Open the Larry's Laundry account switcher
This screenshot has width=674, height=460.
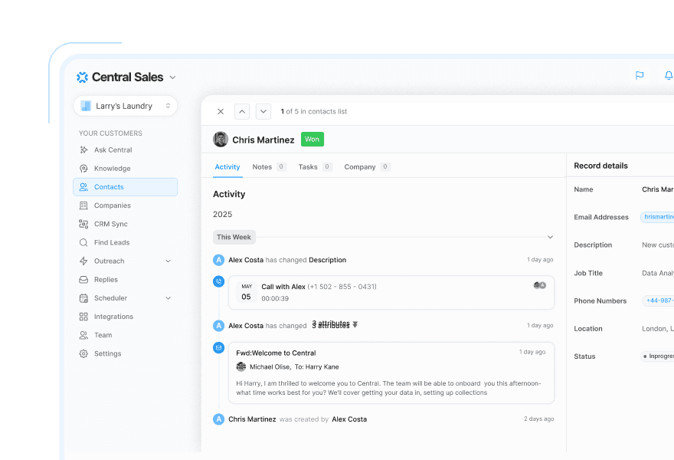click(x=125, y=106)
